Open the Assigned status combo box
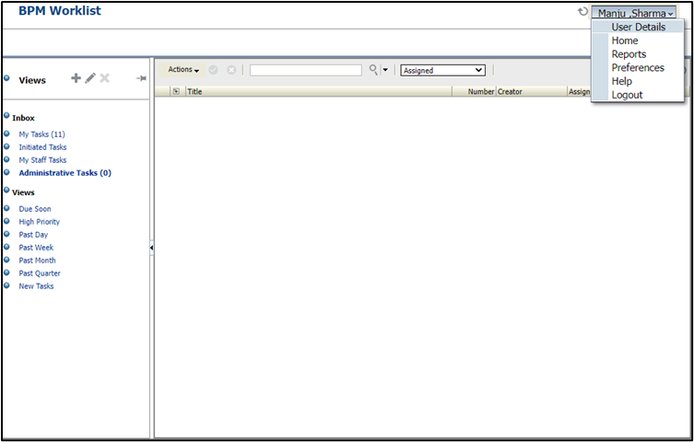The height and width of the screenshot is (442, 694). [x=442, y=70]
